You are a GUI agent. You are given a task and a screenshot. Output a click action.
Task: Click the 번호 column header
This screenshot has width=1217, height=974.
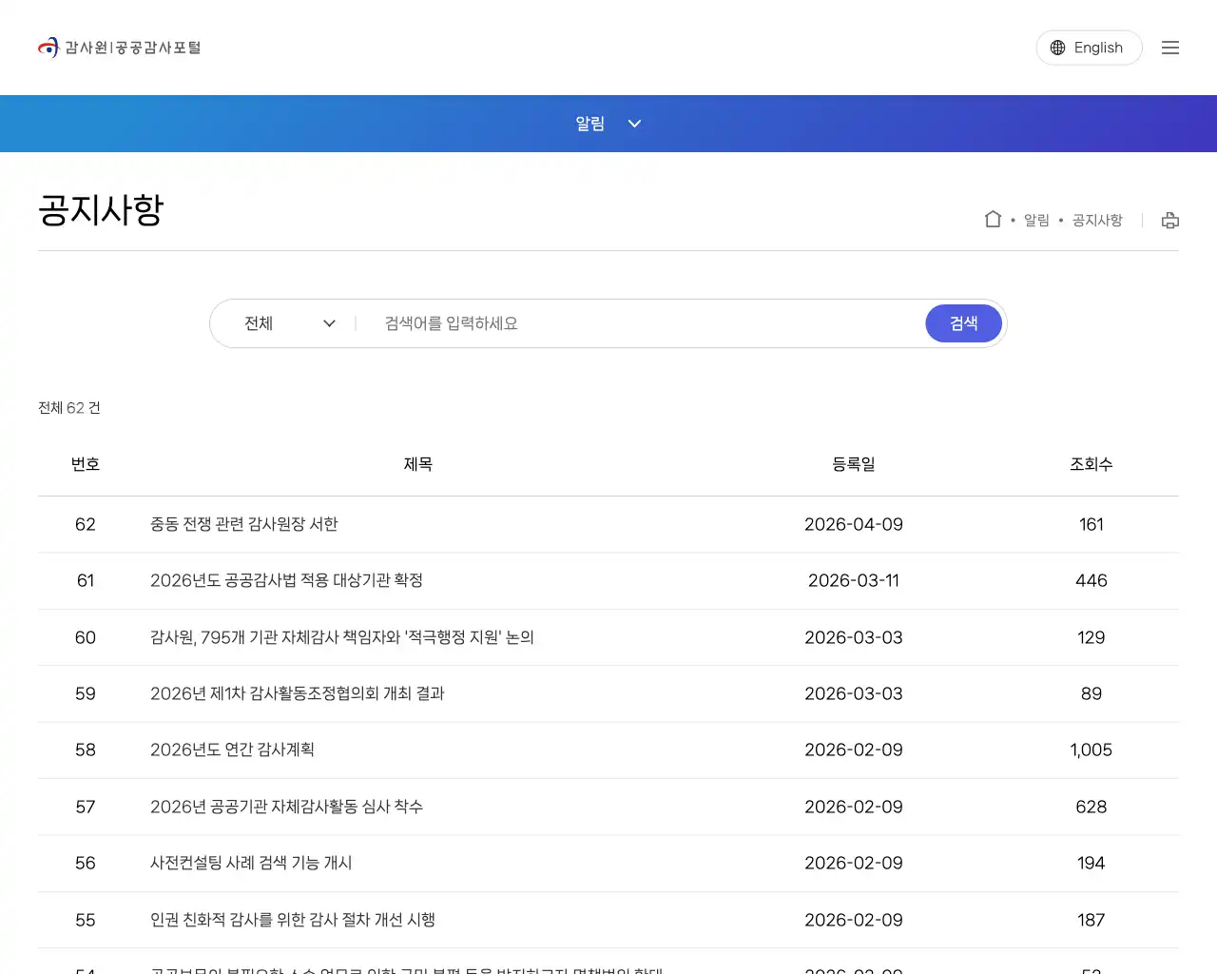pos(86,464)
